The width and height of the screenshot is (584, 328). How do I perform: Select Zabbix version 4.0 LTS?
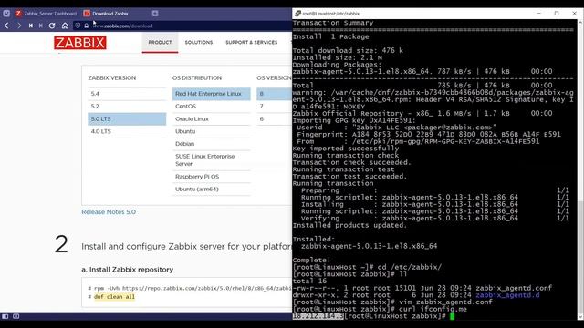point(127,131)
